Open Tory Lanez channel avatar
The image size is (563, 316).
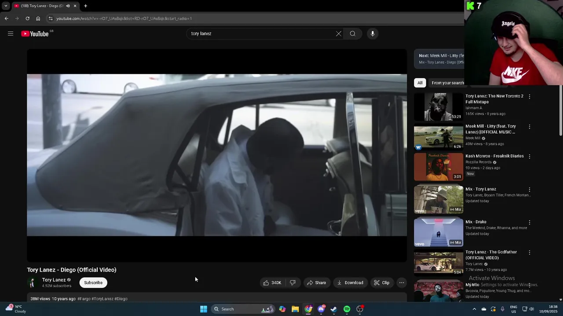32,283
